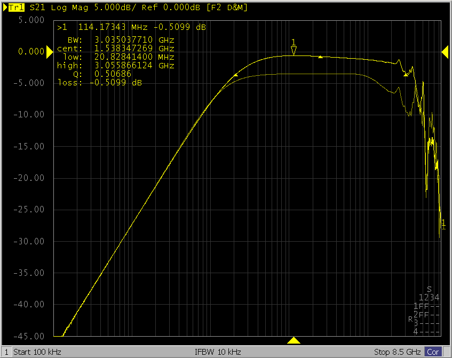
Task: Click the small marker 1 label at right edge
Action: pos(443,224)
